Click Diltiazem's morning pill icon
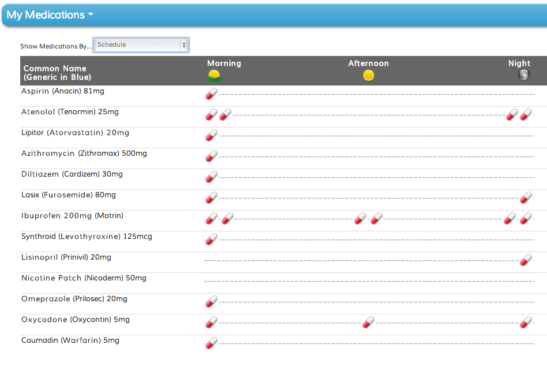 pos(211,177)
